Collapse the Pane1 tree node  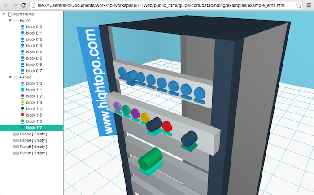click(x=10, y=21)
